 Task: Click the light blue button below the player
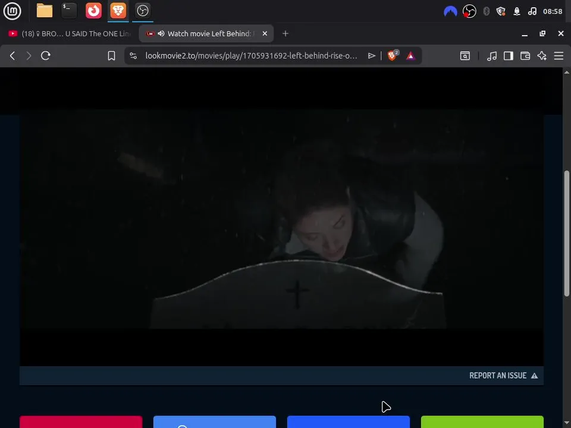[x=215, y=422]
